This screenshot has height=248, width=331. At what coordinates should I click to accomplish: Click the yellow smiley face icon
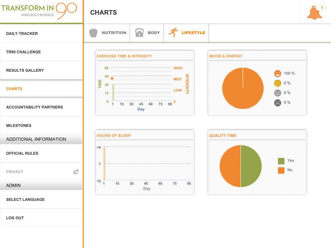coord(277,83)
